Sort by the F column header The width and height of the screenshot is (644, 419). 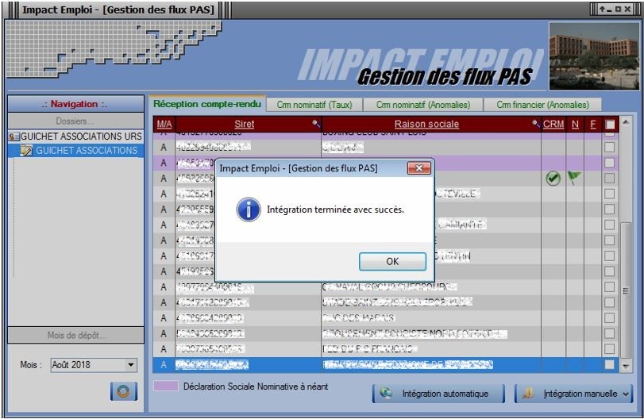pyautogui.click(x=592, y=124)
